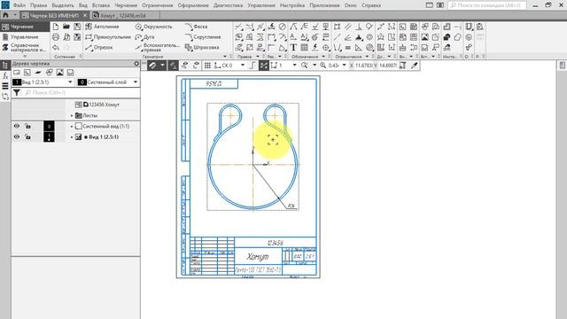The image size is (567, 319).
Task: Open the zoom scale 0.43 dropdown
Action: coord(344,66)
